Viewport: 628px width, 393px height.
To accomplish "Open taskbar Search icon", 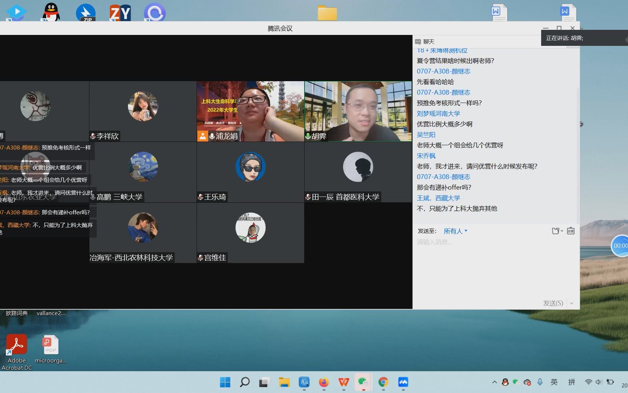I will 245,382.
